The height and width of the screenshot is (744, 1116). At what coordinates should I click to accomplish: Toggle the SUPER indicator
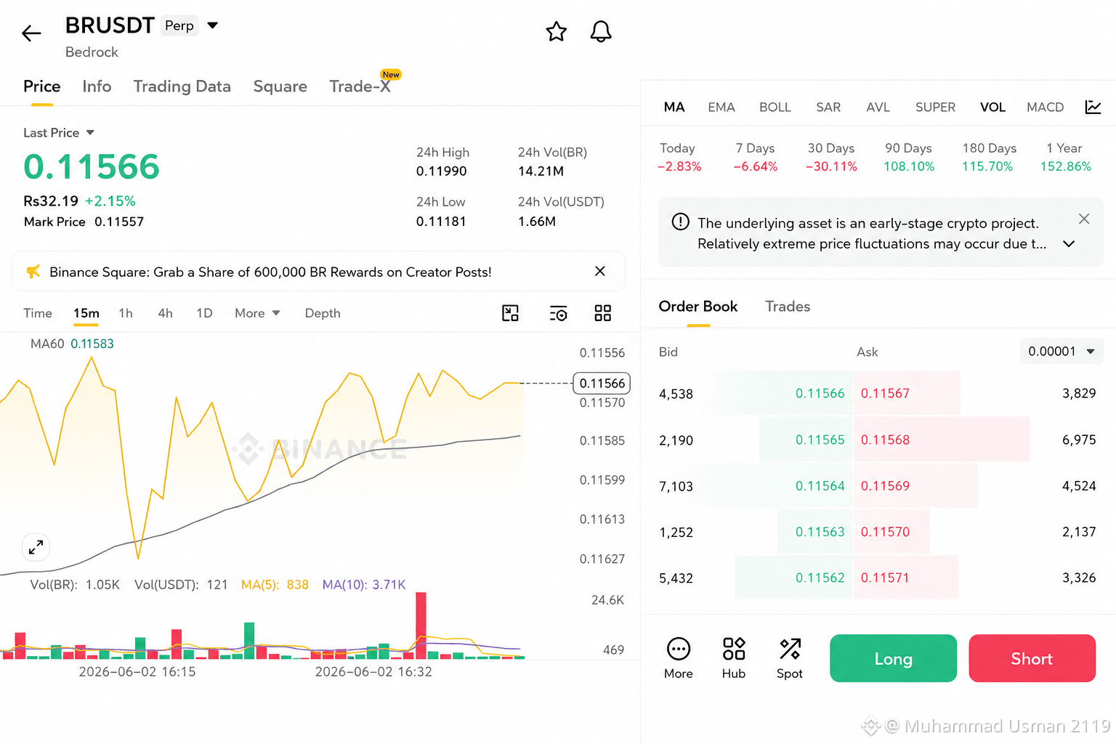935,107
